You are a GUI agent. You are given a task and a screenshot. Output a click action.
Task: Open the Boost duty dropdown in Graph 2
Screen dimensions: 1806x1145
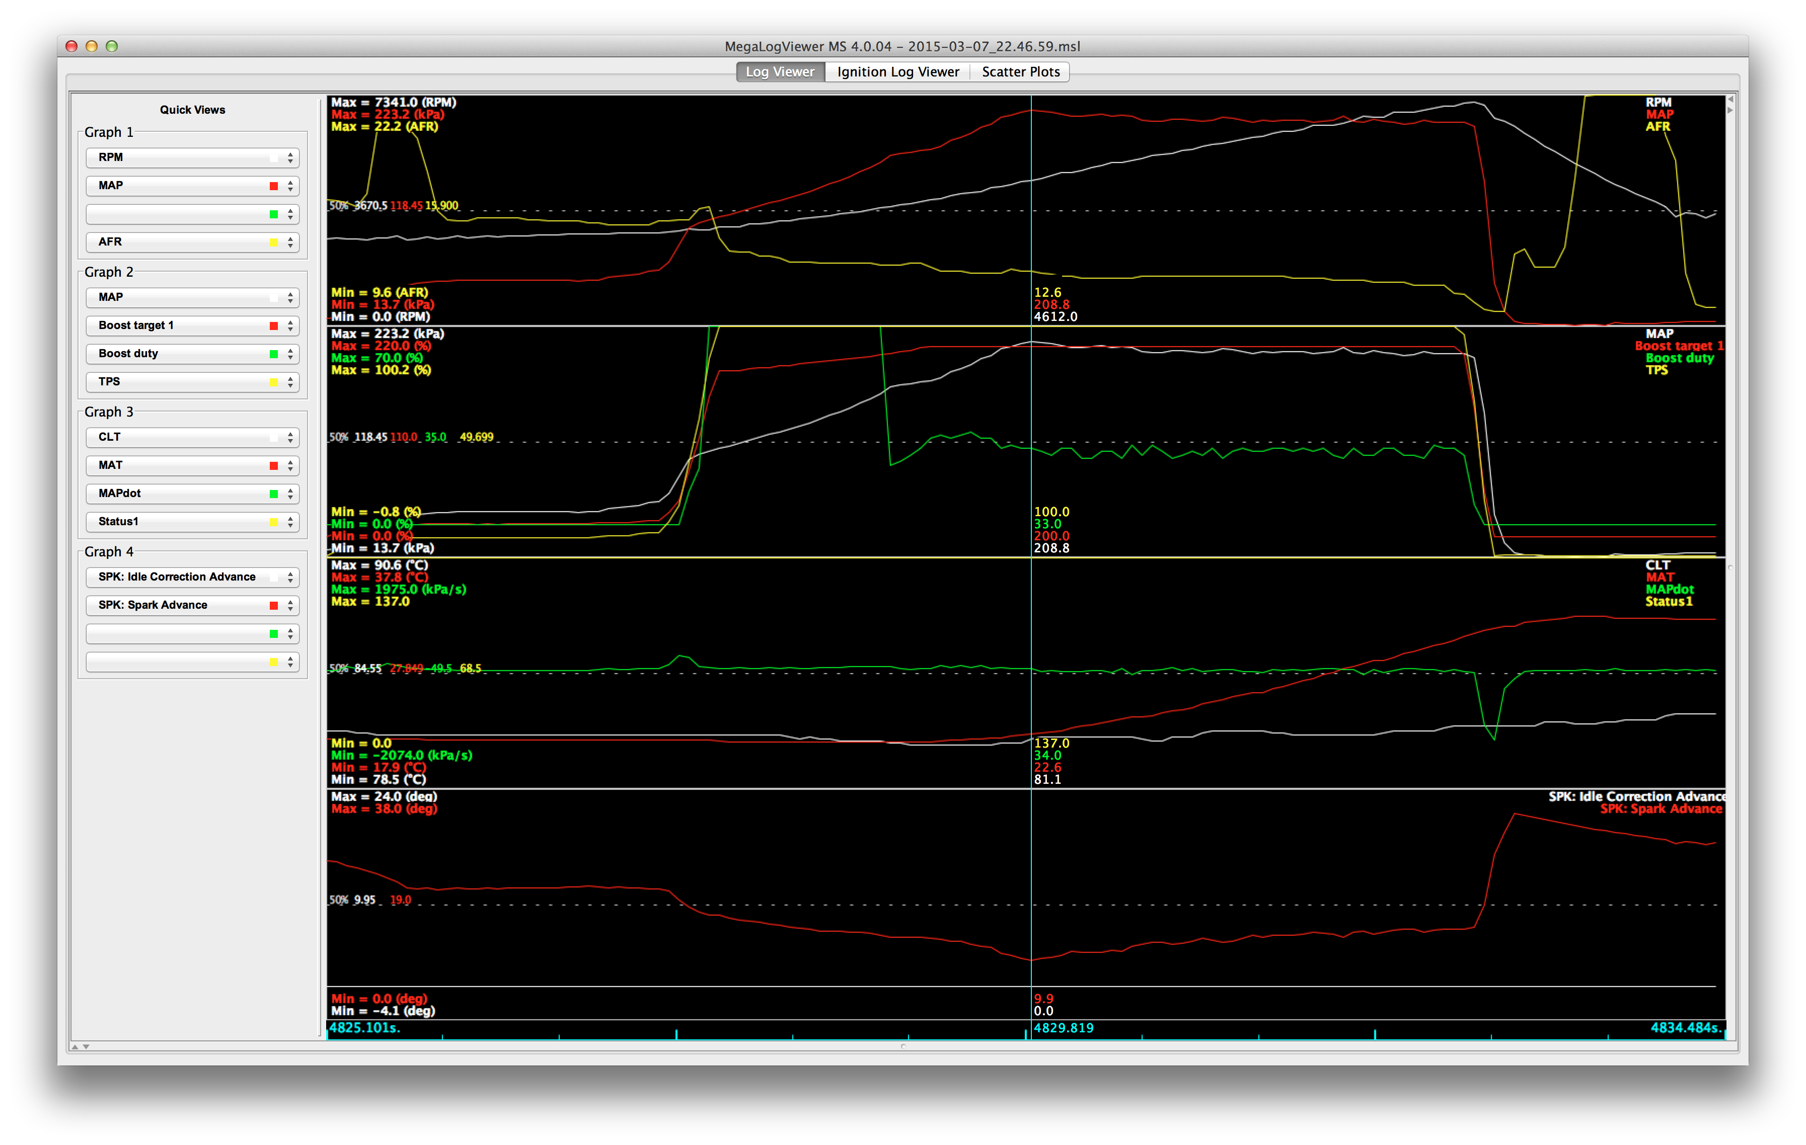point(192,354)
